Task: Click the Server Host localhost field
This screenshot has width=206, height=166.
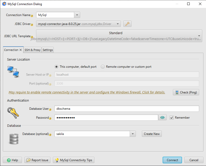Action: coord(127,75)
